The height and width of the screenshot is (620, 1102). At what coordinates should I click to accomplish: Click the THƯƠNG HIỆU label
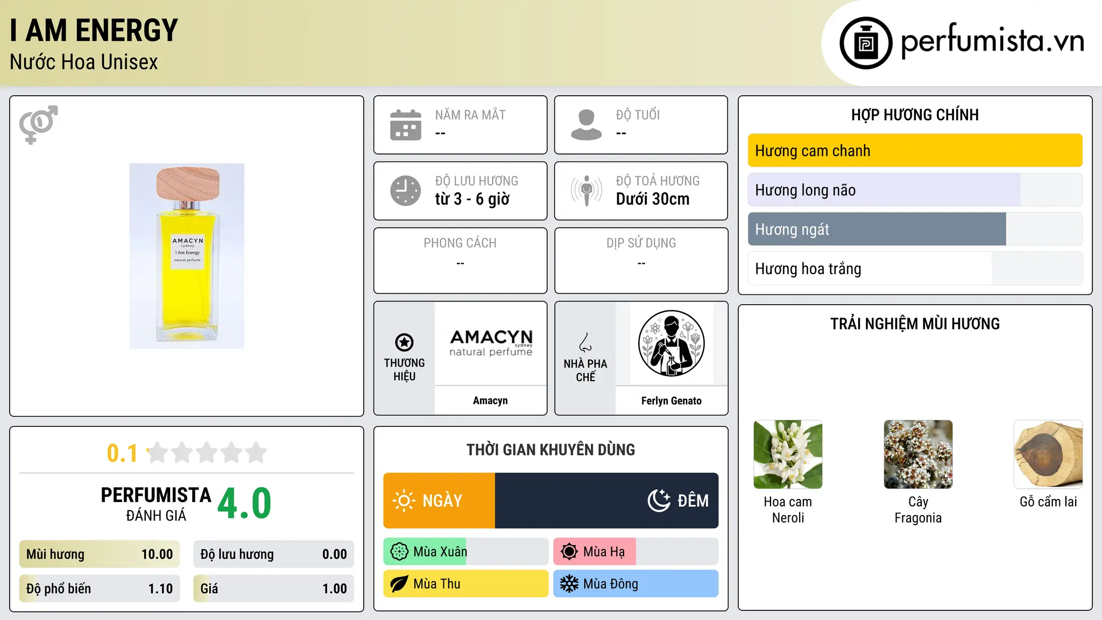(x=404, y=369)
